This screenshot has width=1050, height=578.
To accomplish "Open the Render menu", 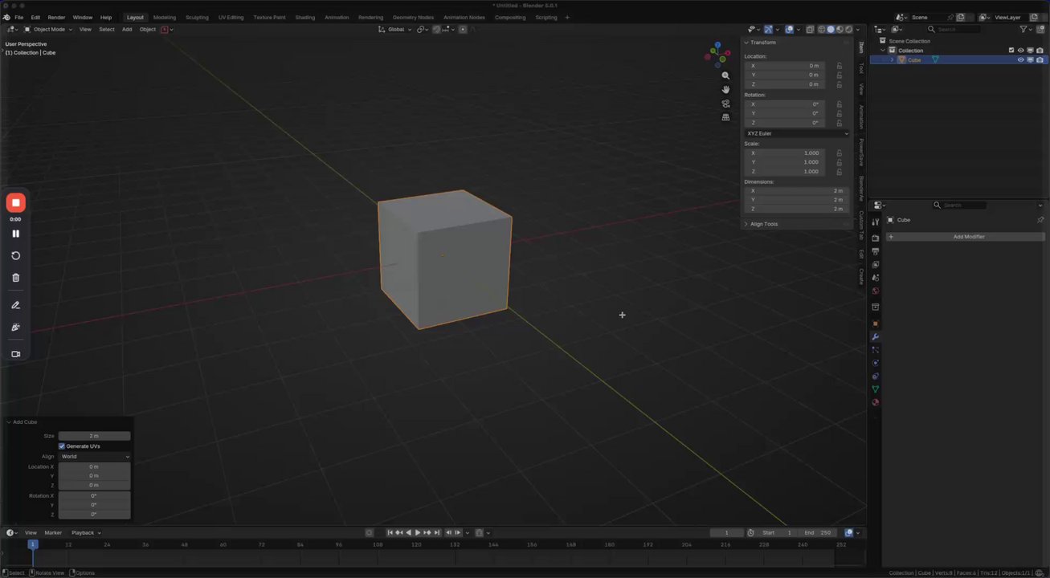I will pos(56,17).
